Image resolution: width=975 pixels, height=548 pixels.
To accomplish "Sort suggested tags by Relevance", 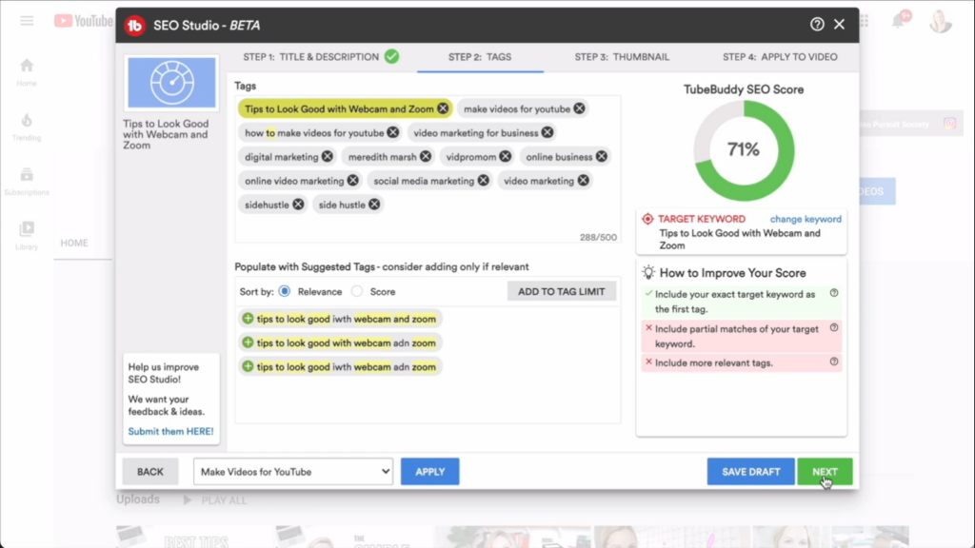I will (x=285, y=291).
